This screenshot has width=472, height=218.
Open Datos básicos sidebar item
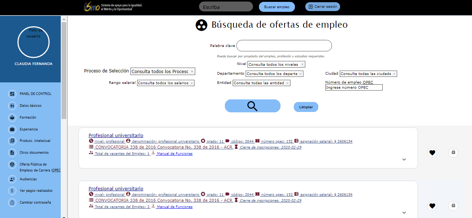[x=30, y=106]
